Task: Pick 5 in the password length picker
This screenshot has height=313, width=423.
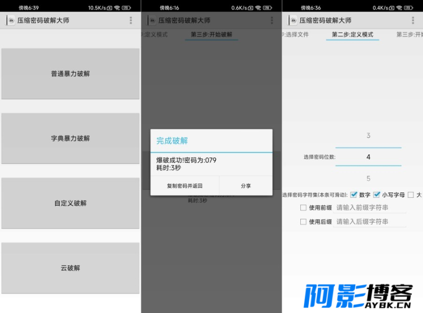Action: pyautogui.click(x=369, y=178)
